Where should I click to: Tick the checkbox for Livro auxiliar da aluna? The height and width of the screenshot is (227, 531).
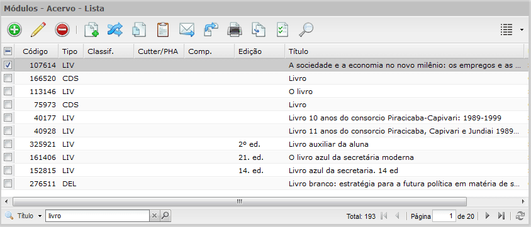[x=8, y=144]
